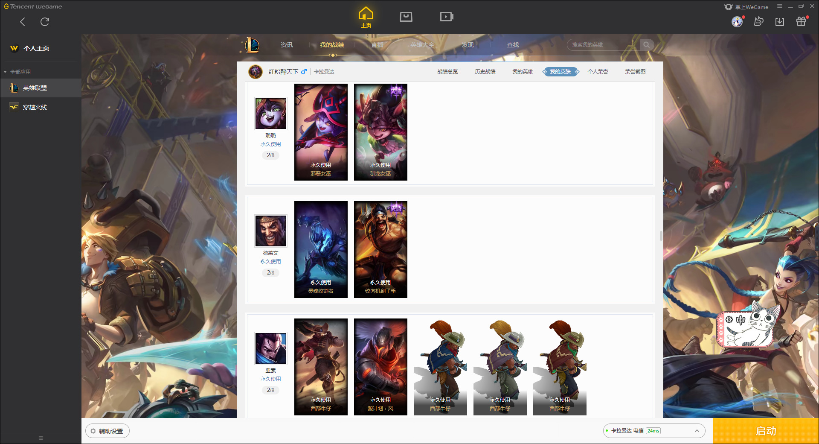Open the 主页 home icon

click(366, 17)
